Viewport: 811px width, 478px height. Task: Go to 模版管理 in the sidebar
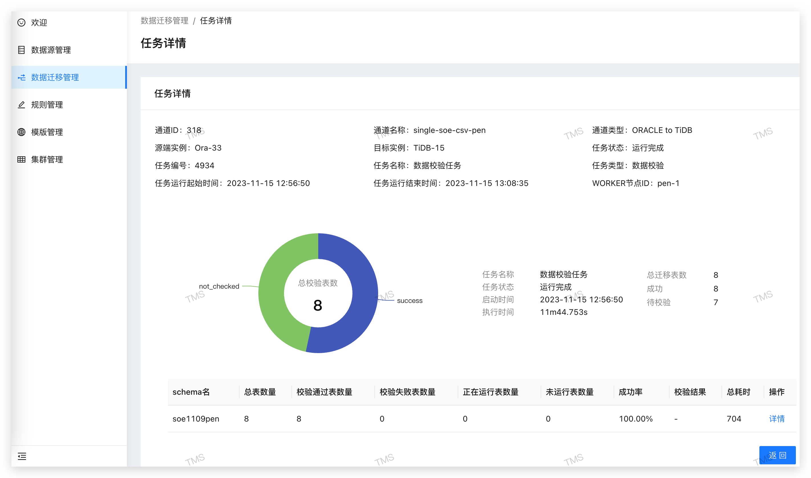(47, 132)
